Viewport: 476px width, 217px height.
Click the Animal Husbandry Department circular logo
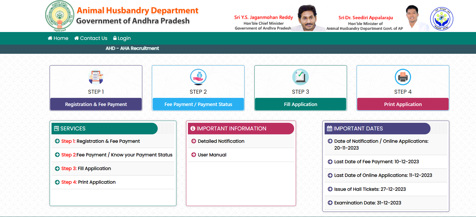[x=442, y=19]
